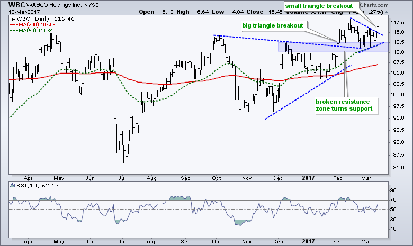This screenshot has height=246, width=413.
Task: Select the green dotted EMA(50) legend marker
Action: click(12, 31)
